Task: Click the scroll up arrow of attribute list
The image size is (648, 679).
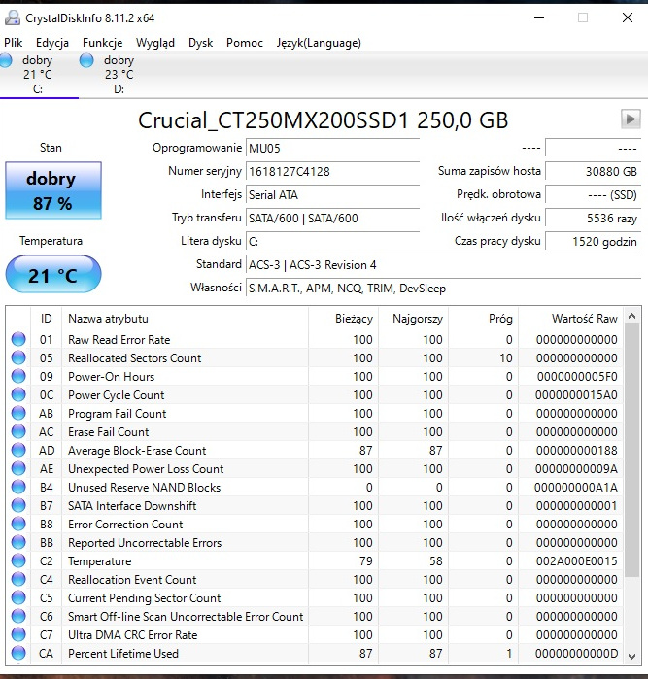Action: coord(632,317)
